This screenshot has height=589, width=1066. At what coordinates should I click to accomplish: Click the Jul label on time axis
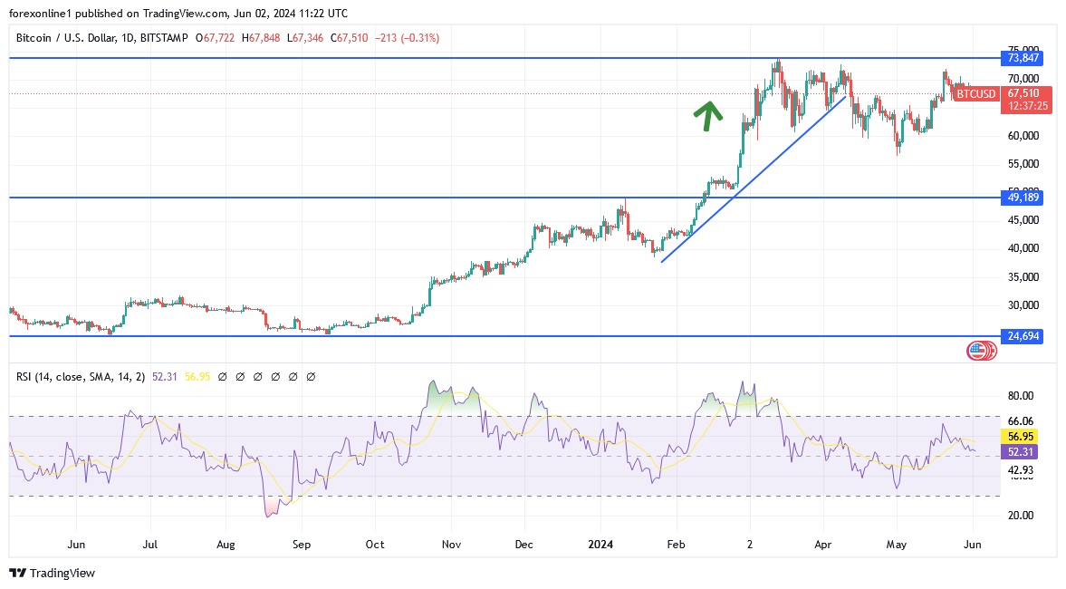pyautogui.click(x=149, y=545)
